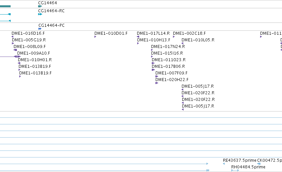Viewport: 282px width, 172px height.
Task: Click the partially visible CK00472.5p label
Action: (x=270, y=160)
